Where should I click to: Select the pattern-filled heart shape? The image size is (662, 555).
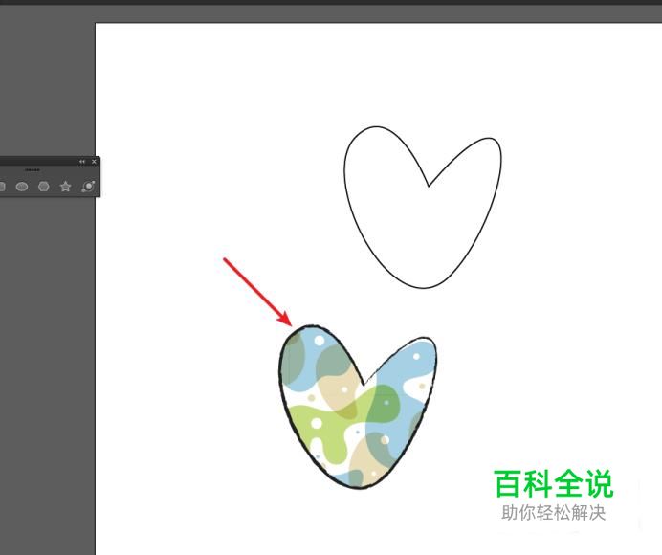click(358, 408)
